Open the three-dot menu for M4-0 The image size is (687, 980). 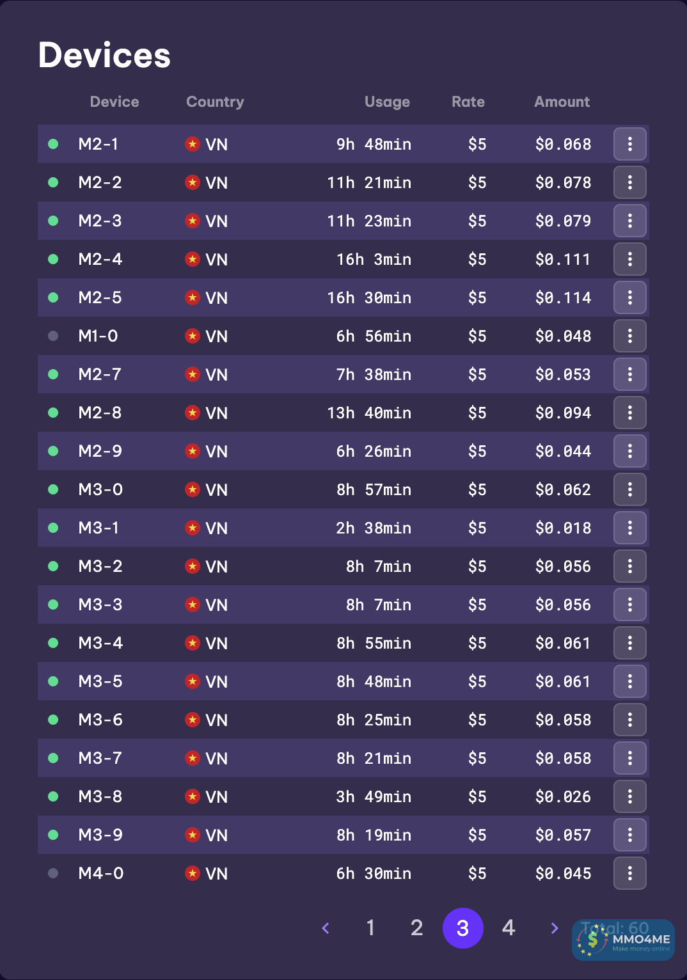629,873
